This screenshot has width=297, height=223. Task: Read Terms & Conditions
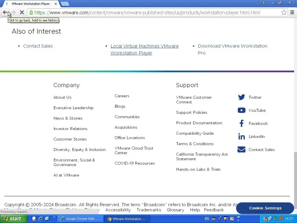tap(195, 144)
